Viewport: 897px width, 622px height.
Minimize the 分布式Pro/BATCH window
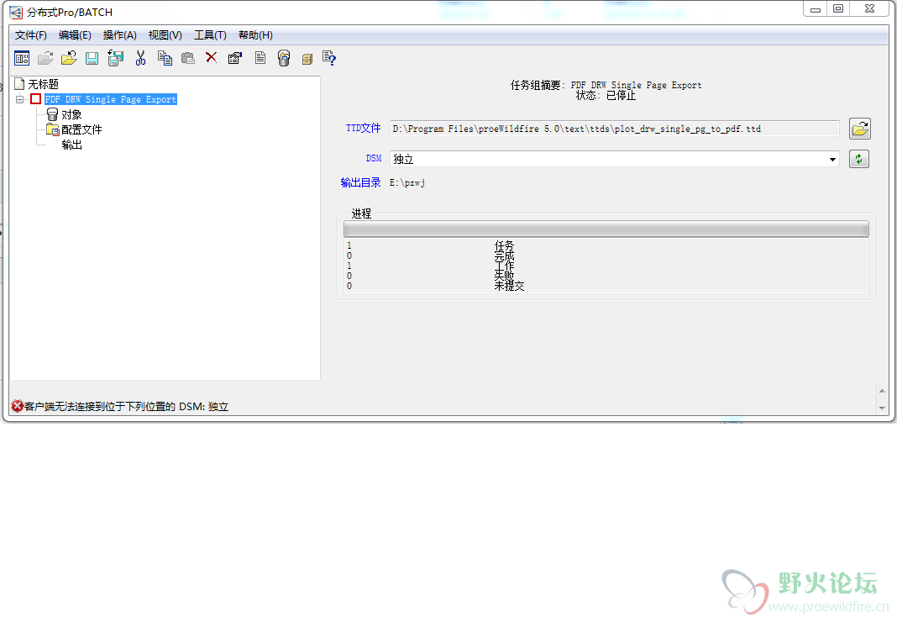tap(816, 9)
